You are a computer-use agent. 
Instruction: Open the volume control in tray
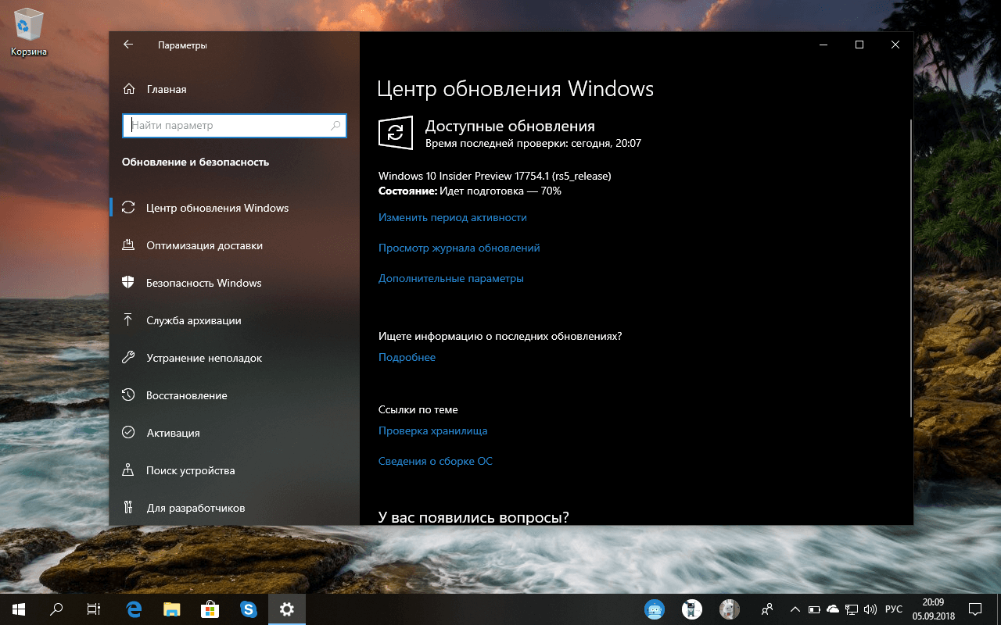pos(870,609)
